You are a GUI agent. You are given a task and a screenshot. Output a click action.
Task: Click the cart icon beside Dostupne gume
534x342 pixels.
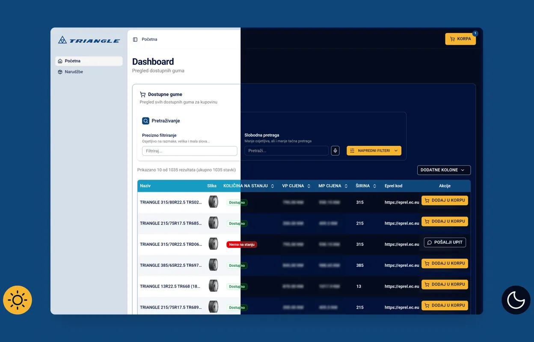[x=143, y=94]
